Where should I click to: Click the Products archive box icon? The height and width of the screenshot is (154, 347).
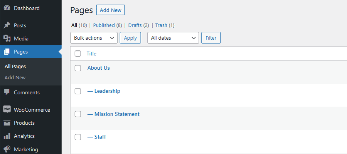7,123
